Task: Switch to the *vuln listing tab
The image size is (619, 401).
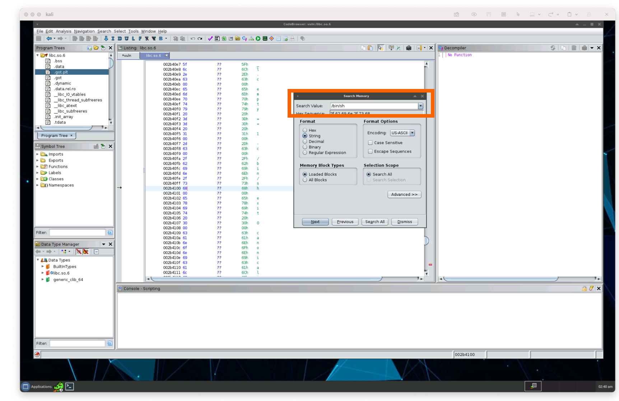Action: pyautogui.click(x=127, y=56)
